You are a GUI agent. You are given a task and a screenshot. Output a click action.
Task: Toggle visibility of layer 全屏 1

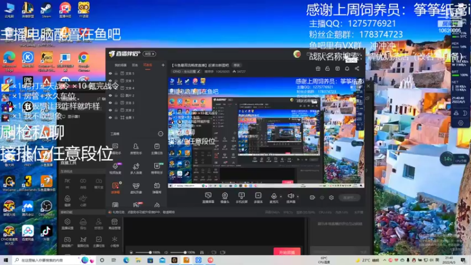point(110,117)
